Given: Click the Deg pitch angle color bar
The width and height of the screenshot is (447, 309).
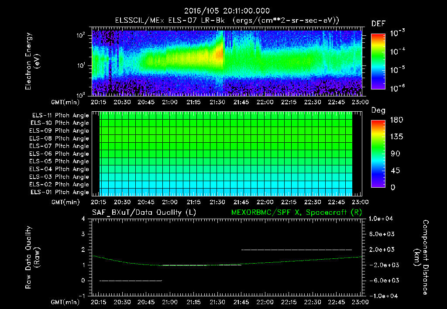Looking at the screenshot, I should pyautogui.click(x=378, y=154).
